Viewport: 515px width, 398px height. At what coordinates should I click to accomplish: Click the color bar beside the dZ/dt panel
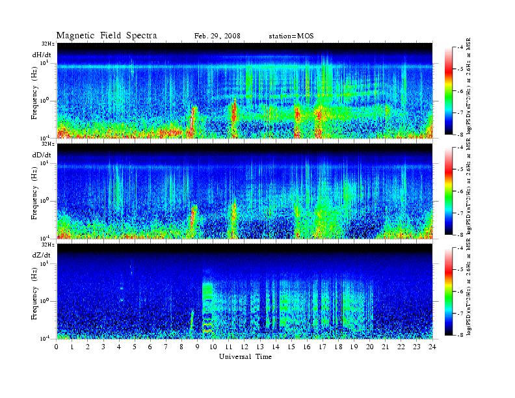(x=448, y=291)
